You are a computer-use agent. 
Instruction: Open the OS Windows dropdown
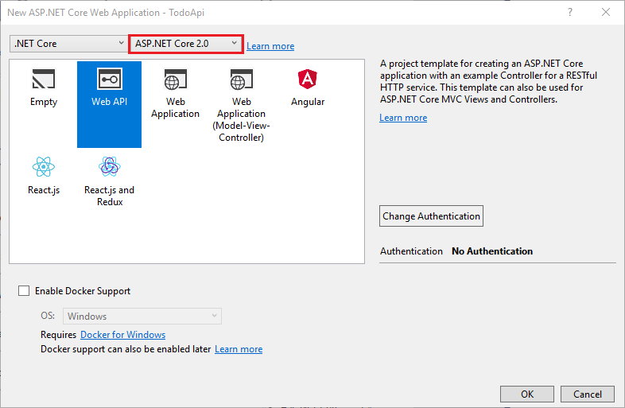142,317
